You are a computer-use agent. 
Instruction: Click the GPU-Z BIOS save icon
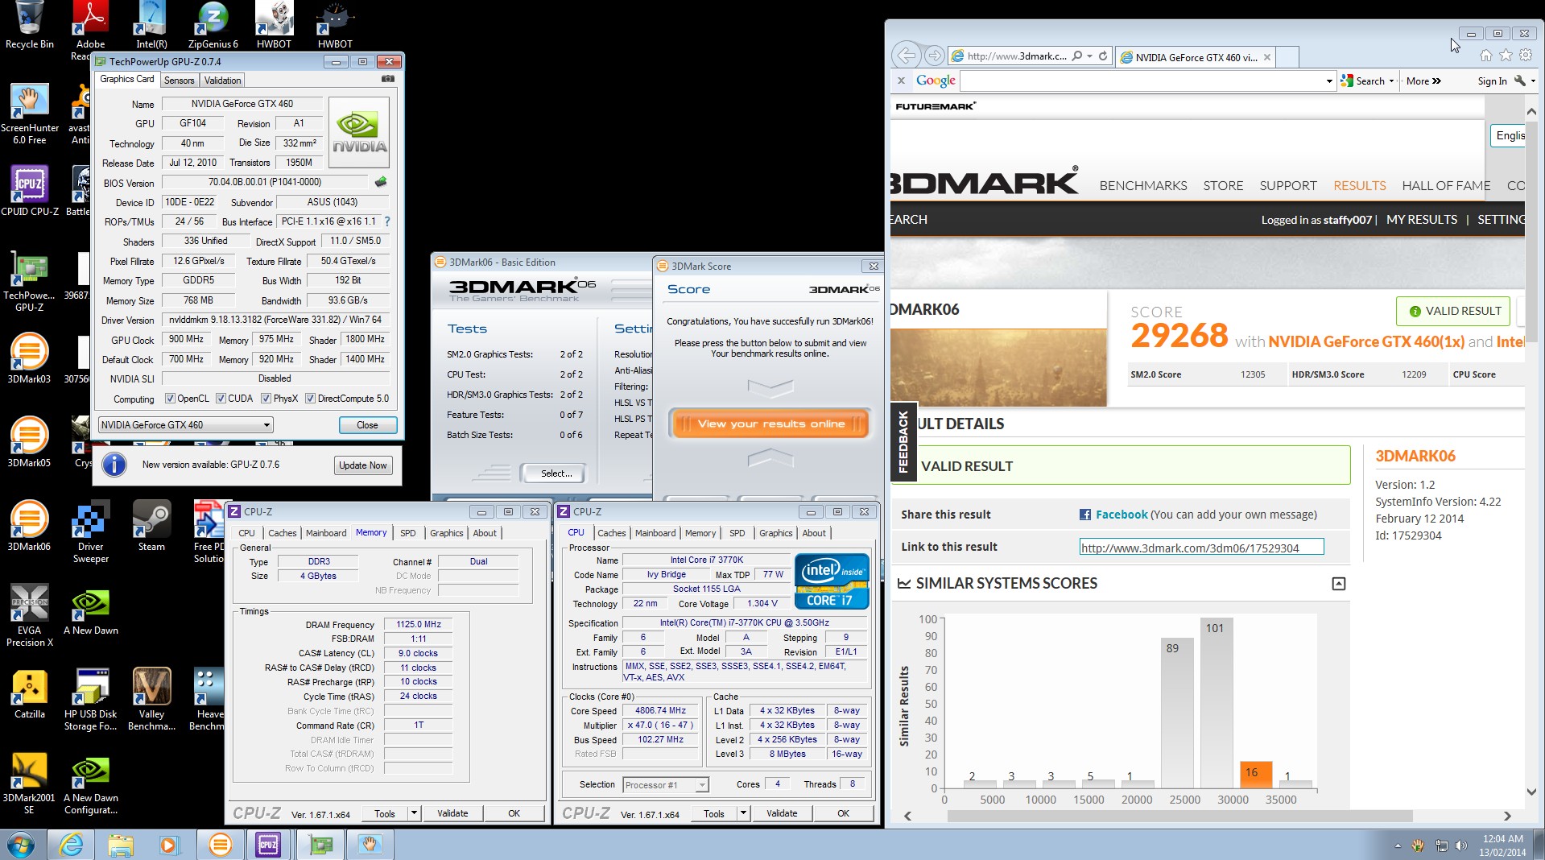click(x=381, y=182)
